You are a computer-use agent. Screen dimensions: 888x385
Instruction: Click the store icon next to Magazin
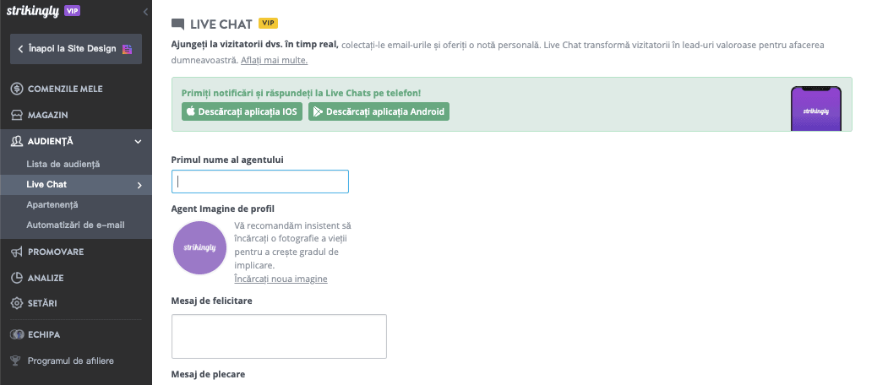17,115
